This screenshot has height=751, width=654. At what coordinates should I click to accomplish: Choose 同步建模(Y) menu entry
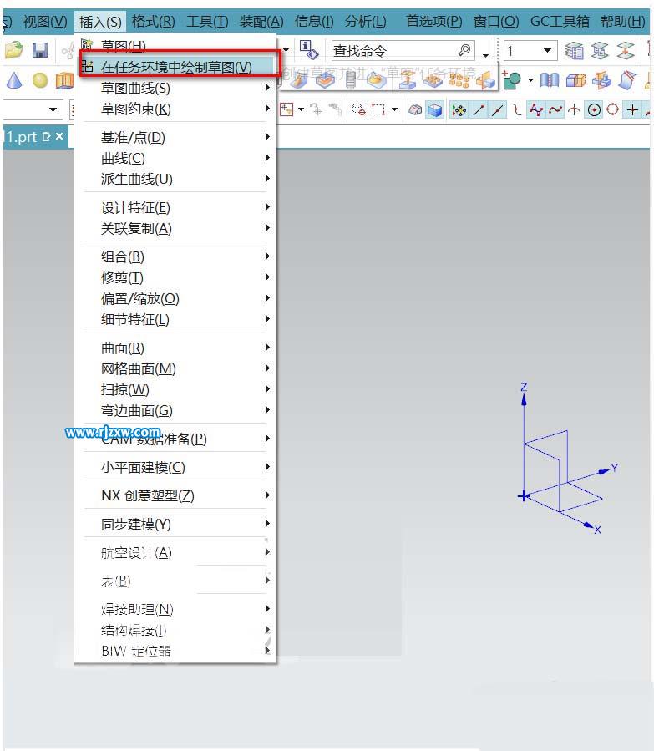[135, 525]
